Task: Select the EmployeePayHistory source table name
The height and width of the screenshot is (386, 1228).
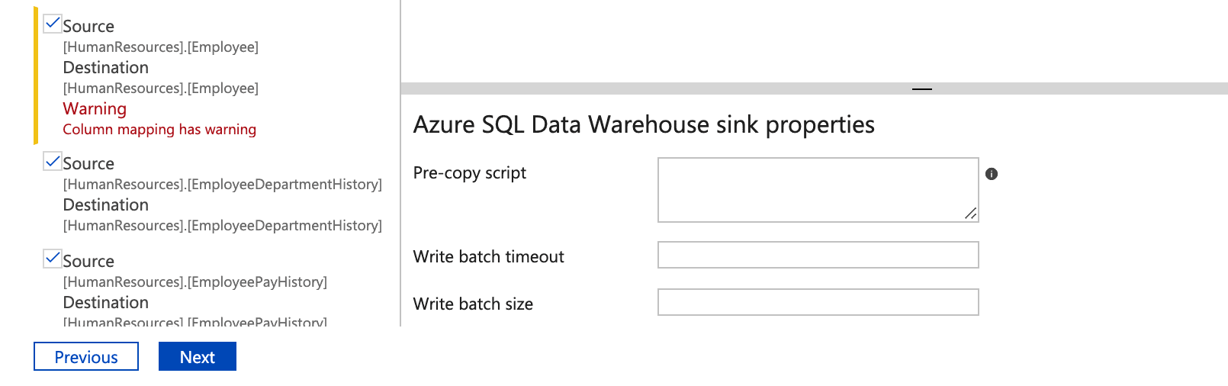Action: coord(194,282)
